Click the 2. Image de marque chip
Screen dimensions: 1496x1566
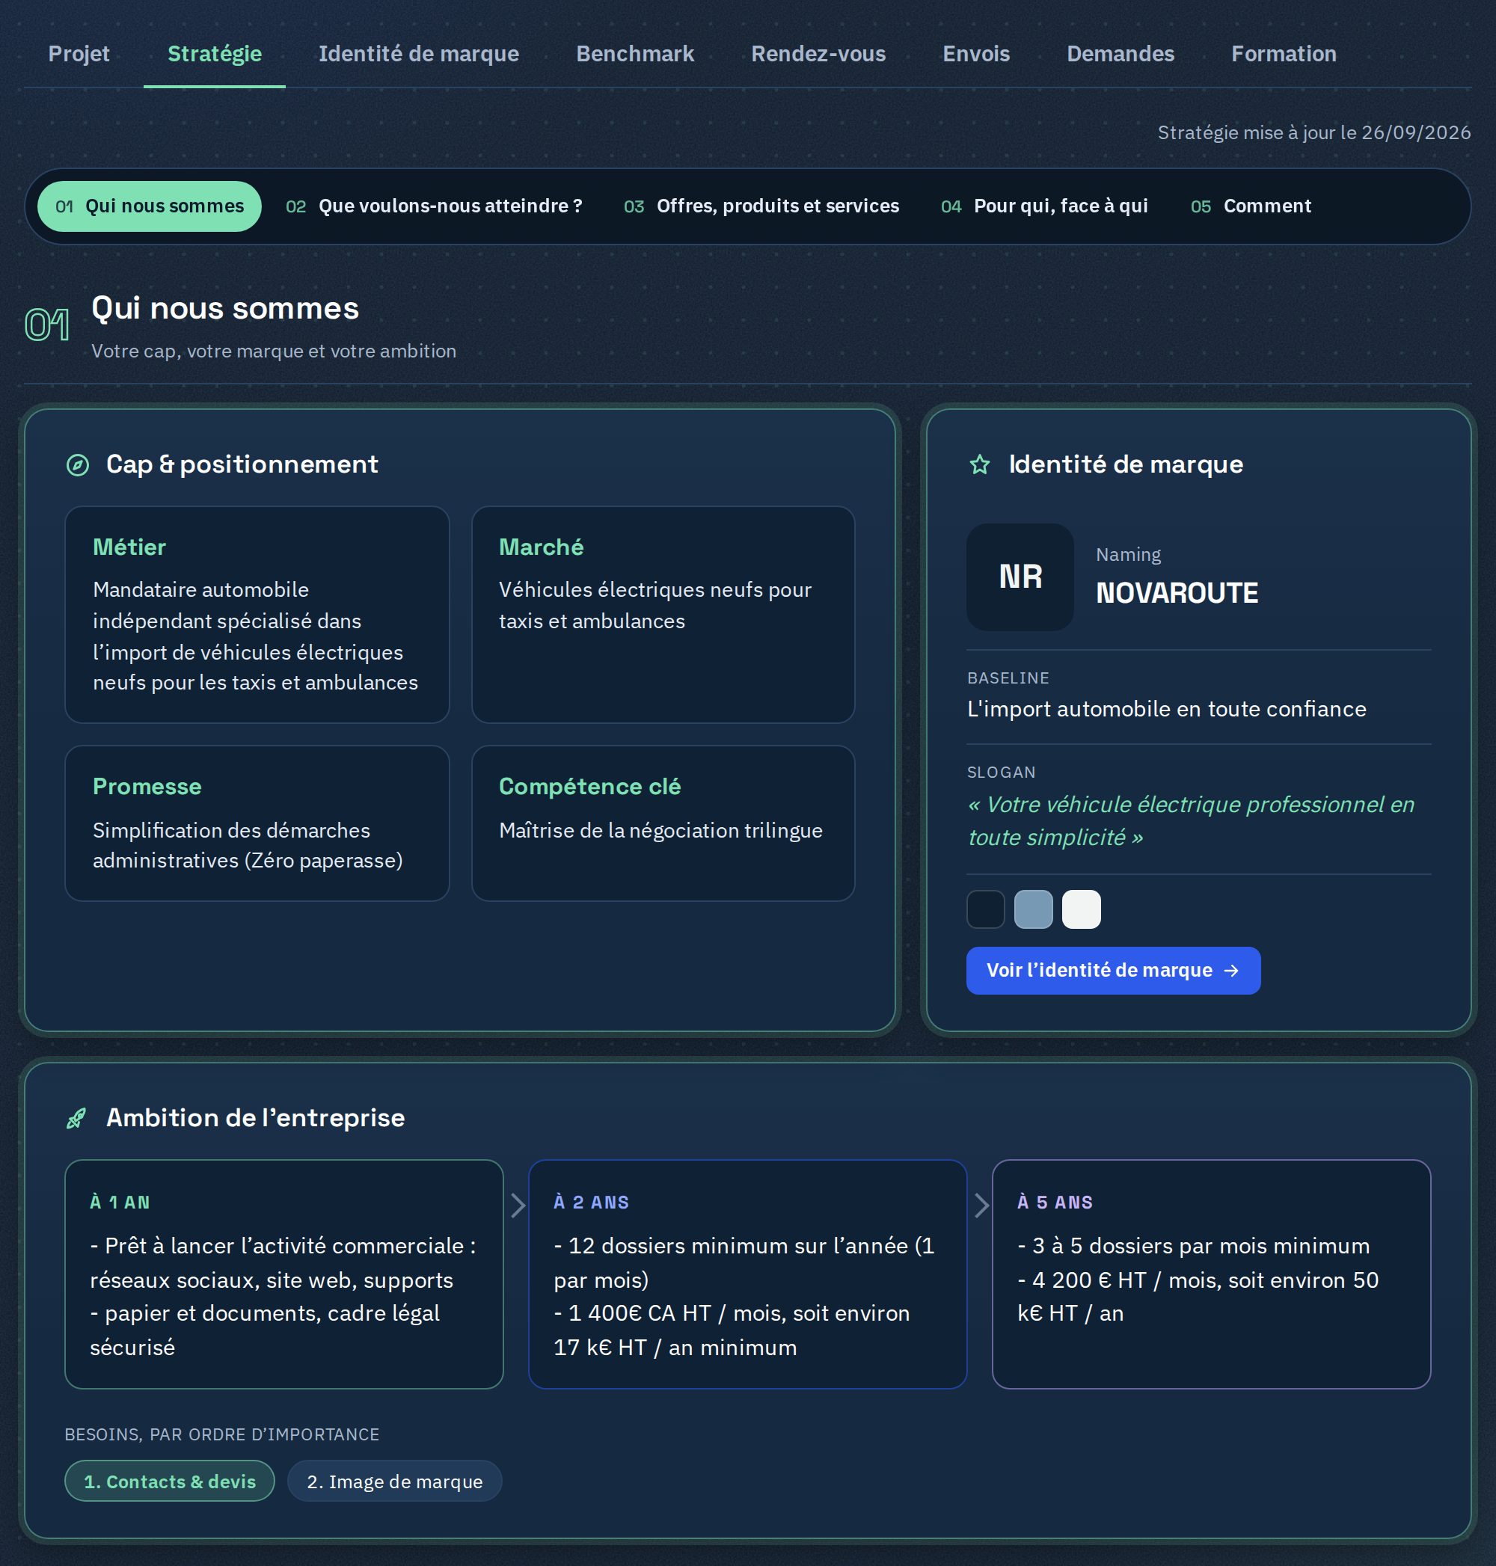click(x=395, y=1481)
